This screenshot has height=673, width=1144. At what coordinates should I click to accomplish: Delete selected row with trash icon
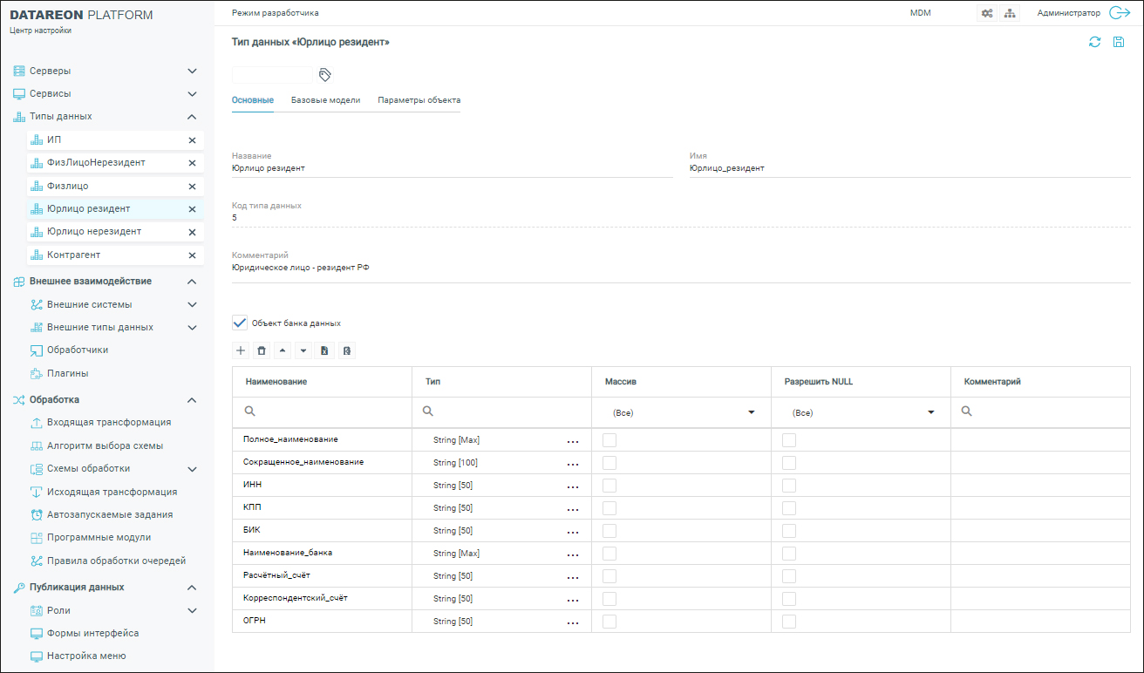click(262, 350)
